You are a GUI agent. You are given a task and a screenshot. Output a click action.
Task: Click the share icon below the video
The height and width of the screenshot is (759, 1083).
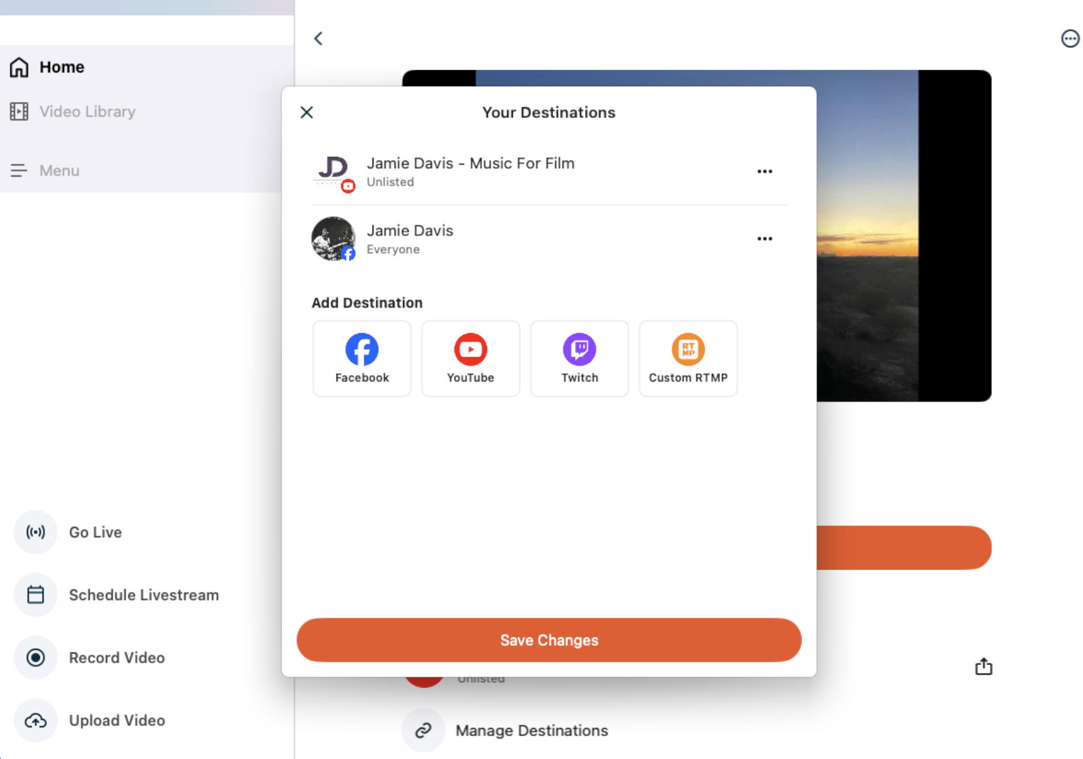point(984,666)
